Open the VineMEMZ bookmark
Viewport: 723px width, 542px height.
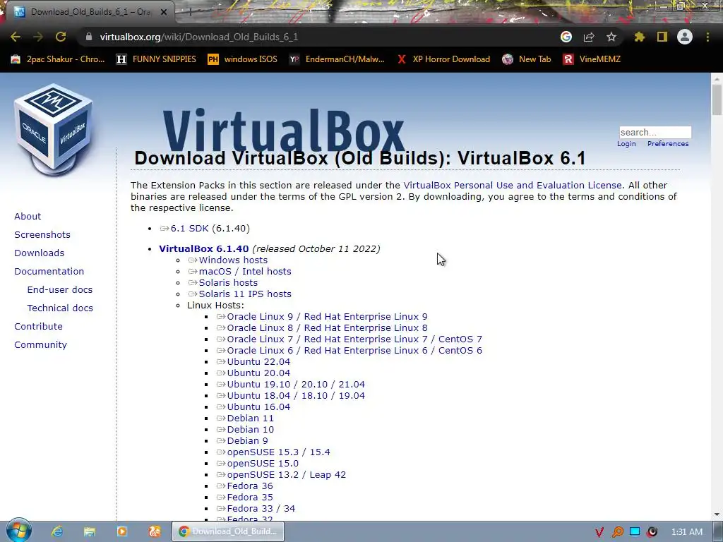(592, 59)
